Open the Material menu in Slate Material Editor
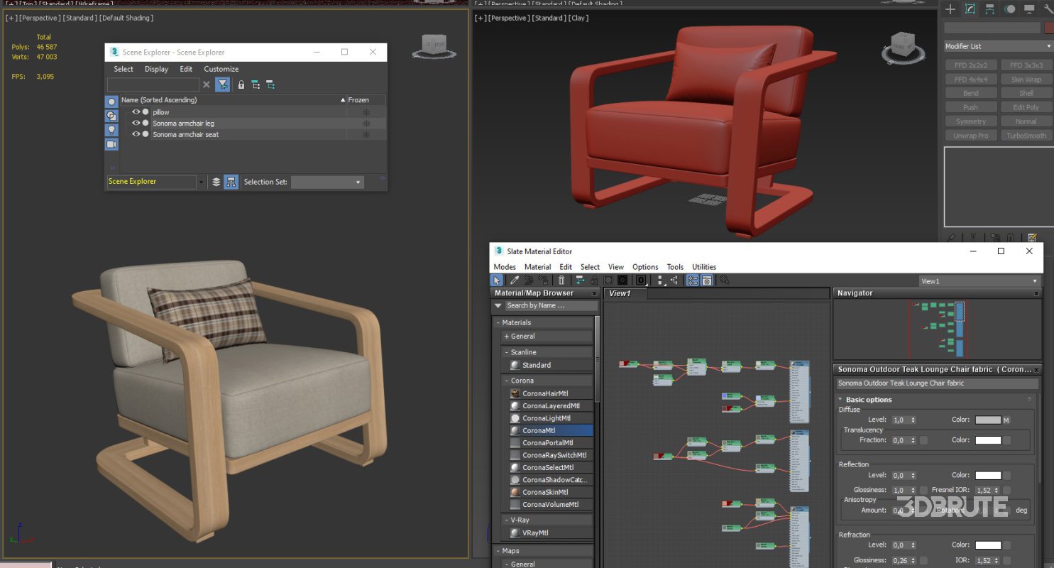Viewport: 1054px width, 568px height. tap(537, 266)
